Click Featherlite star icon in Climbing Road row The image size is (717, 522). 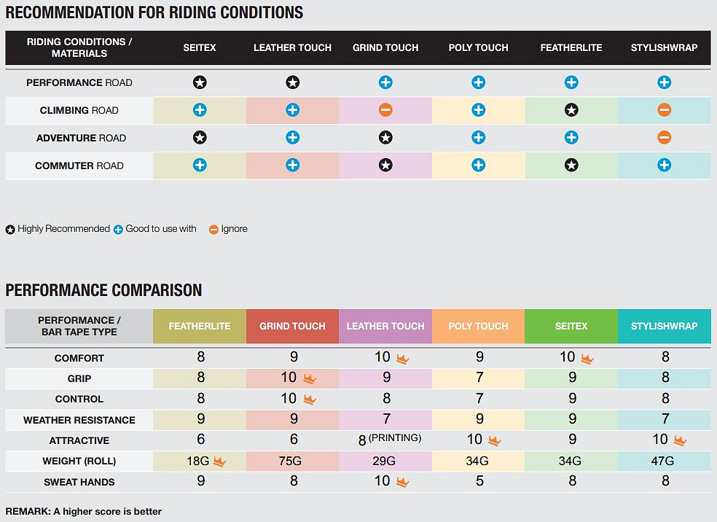point(571,110)
